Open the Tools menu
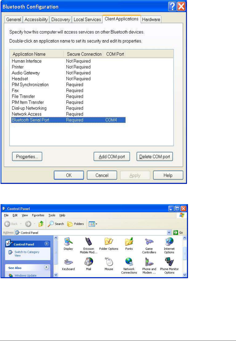The image size is (236, 341). coord(52,215)
